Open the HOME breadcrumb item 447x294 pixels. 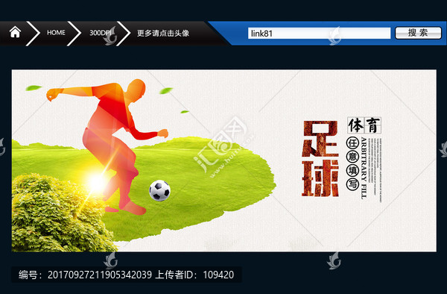[56, 33]
